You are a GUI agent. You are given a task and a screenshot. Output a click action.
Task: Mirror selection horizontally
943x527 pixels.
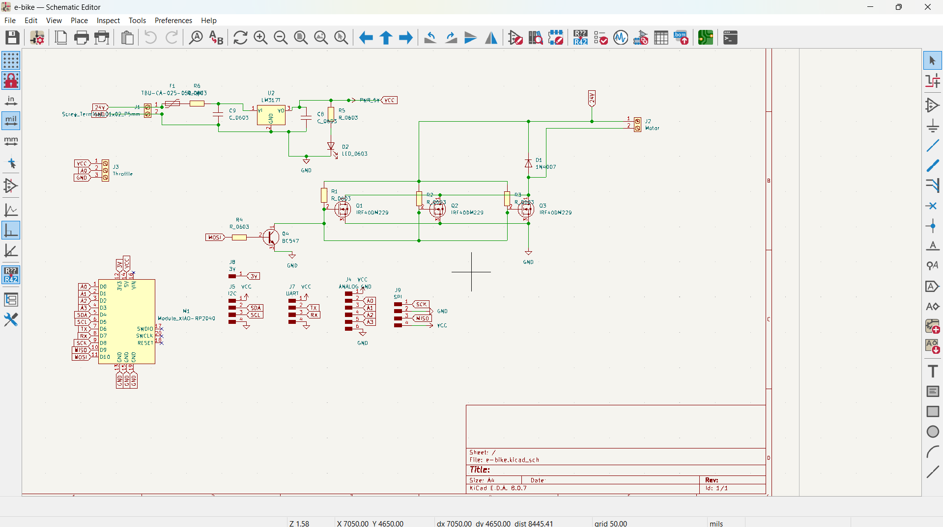tap(491, 37)
